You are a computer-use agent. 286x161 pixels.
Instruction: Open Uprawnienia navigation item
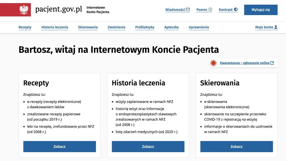point(199,27)
